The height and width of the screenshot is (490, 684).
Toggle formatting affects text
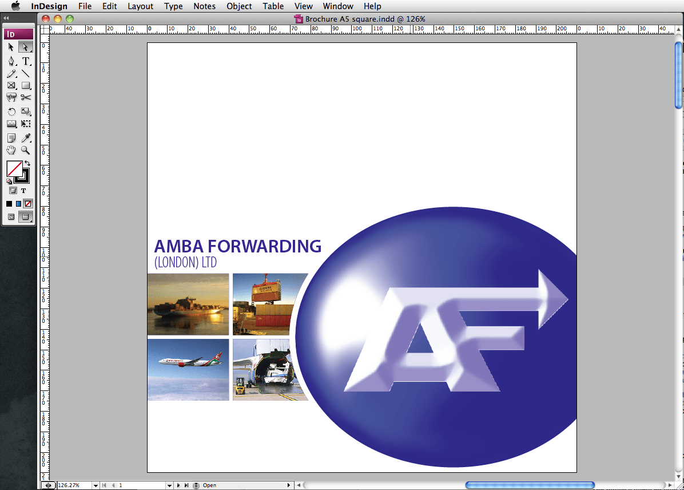click(x=23, y=191)
